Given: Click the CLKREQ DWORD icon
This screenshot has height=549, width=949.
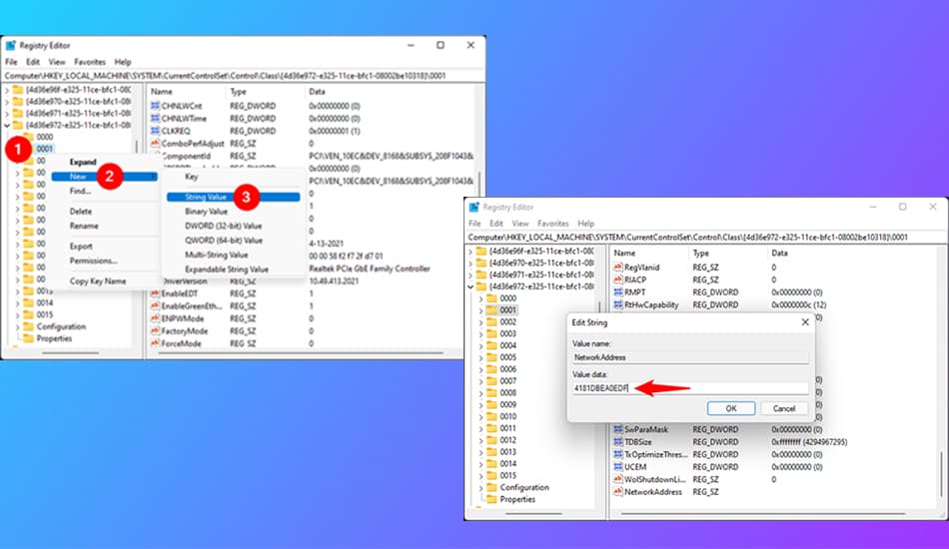Looking at the screenshot, I should [155, 131].
